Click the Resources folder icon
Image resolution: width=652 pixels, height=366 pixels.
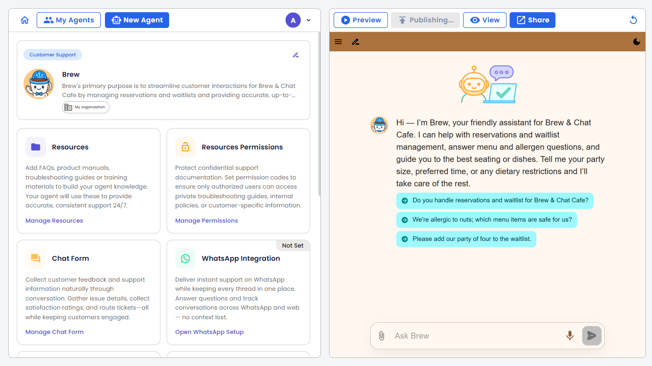tap(36, 147)
